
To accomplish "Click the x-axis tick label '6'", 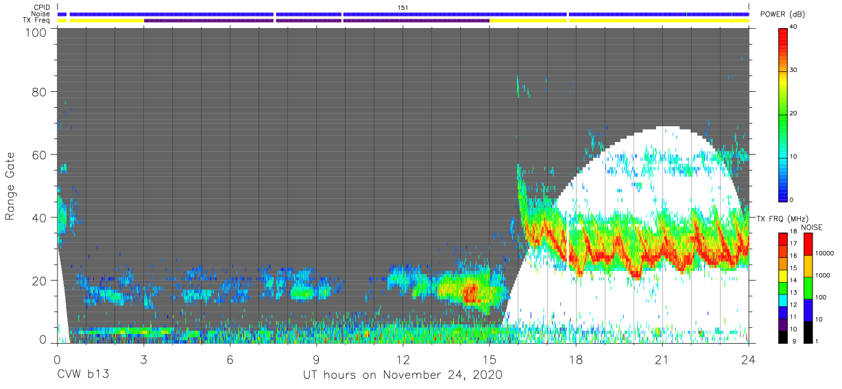I will (x=230, y=359).
